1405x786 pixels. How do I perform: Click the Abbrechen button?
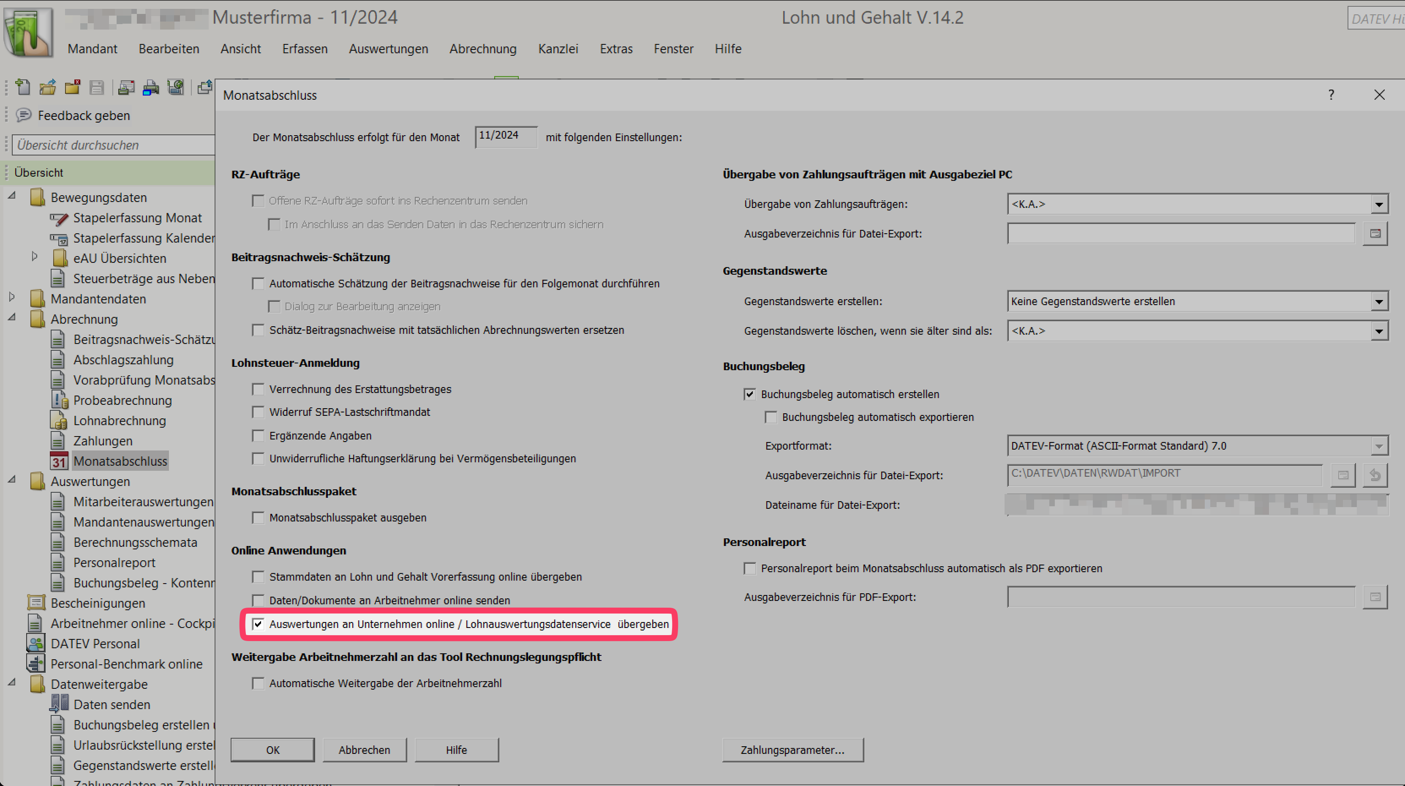(364, 750)
